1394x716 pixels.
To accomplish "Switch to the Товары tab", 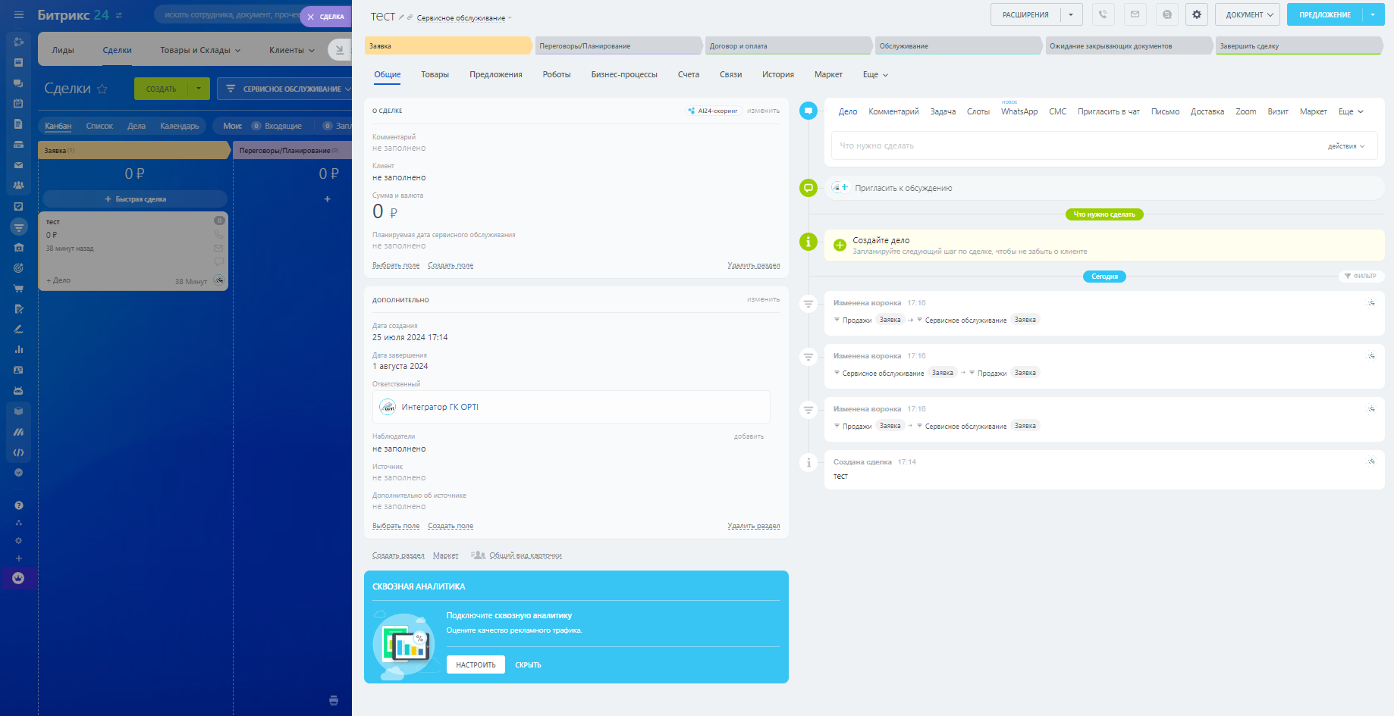I will click(435, 74).
